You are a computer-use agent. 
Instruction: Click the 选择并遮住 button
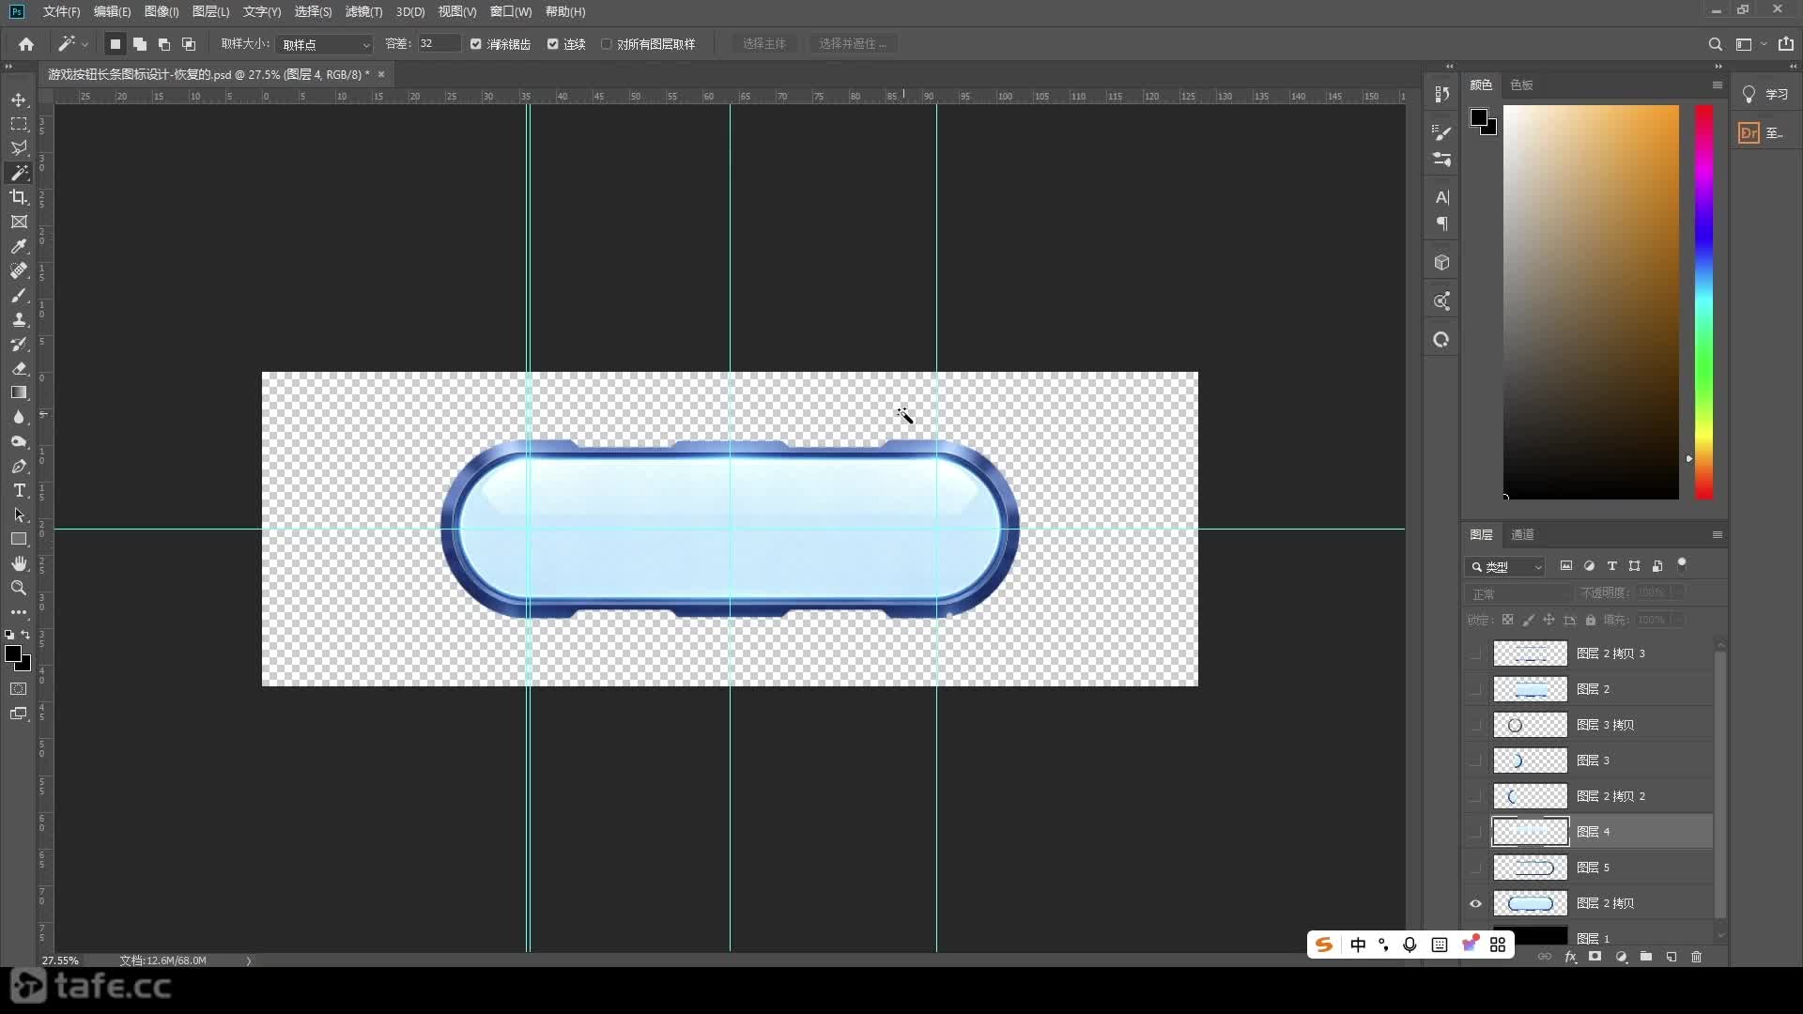click(x=852, y=44)
